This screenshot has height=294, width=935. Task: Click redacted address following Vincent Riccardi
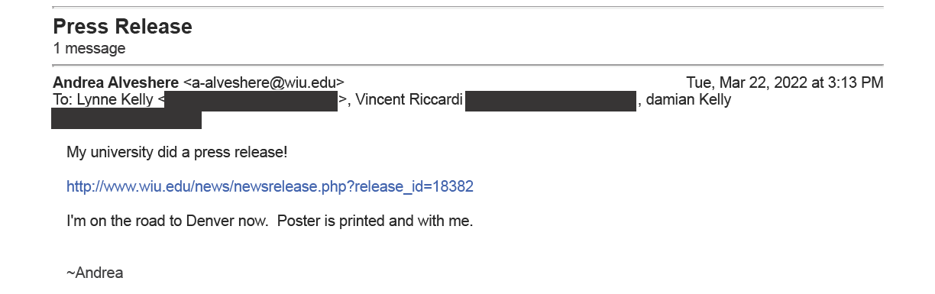(x=551, y=101)
